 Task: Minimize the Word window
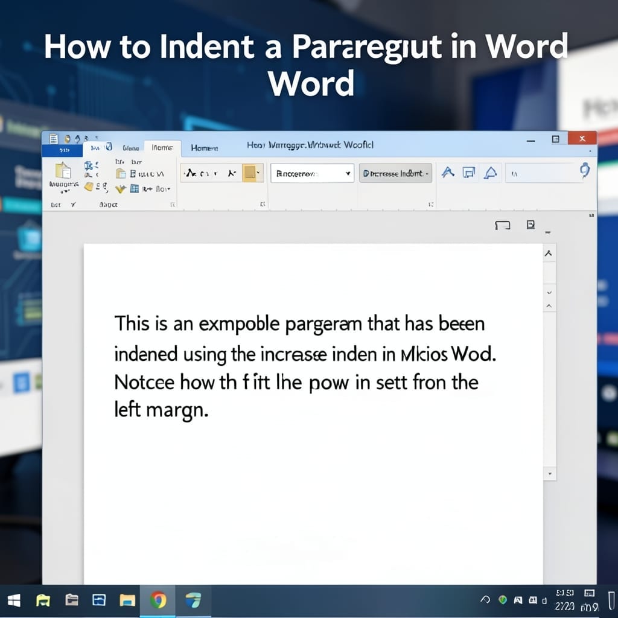[531, 141]
